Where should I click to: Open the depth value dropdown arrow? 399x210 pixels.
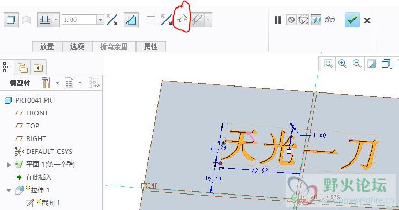pos(101,20)
